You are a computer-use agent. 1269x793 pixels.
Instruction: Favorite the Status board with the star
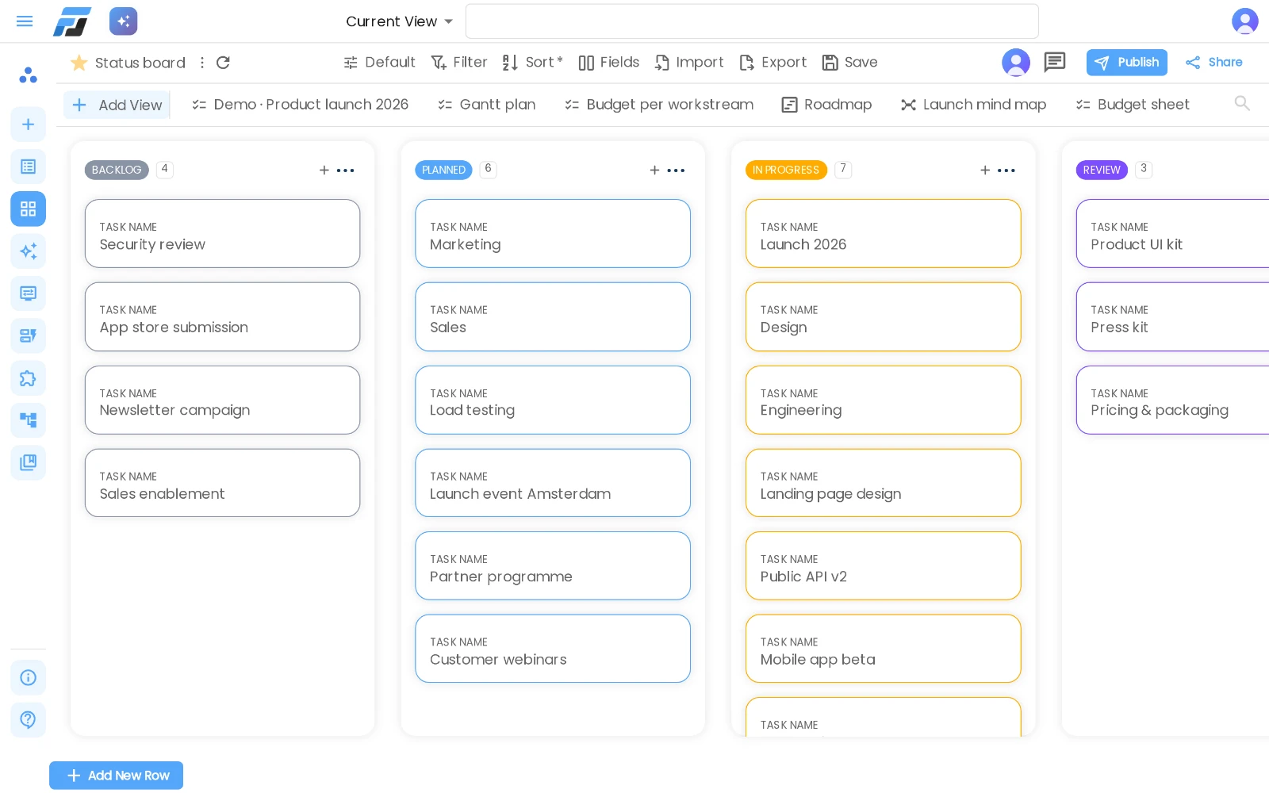point(79,63)
